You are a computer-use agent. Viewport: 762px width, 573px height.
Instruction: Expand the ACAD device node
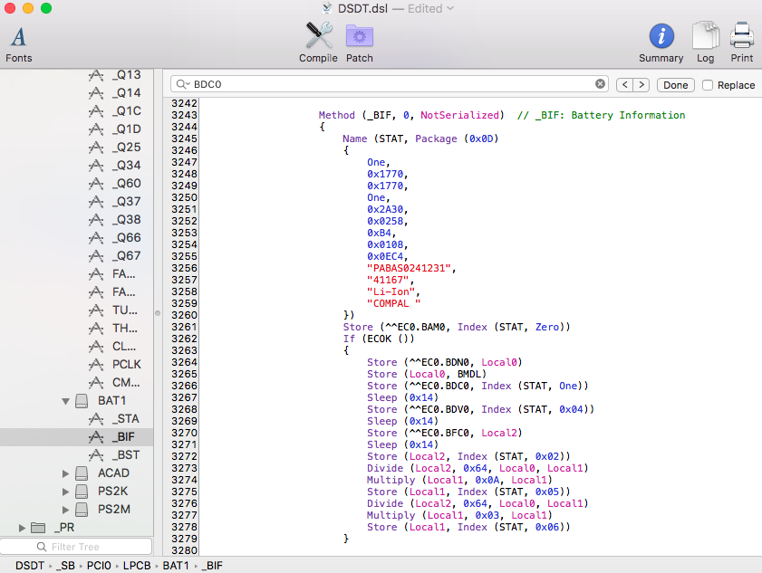(x=65, y=473)
